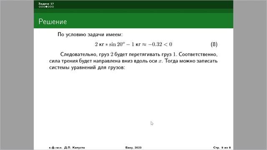Click the 'Решение' slide title

(53, 22)
